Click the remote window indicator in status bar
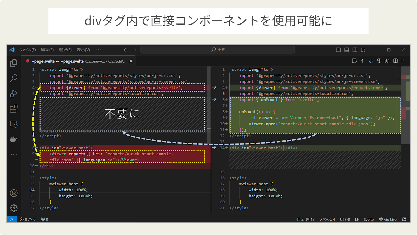This screenshot has width=417, height=235. point(12,219)
